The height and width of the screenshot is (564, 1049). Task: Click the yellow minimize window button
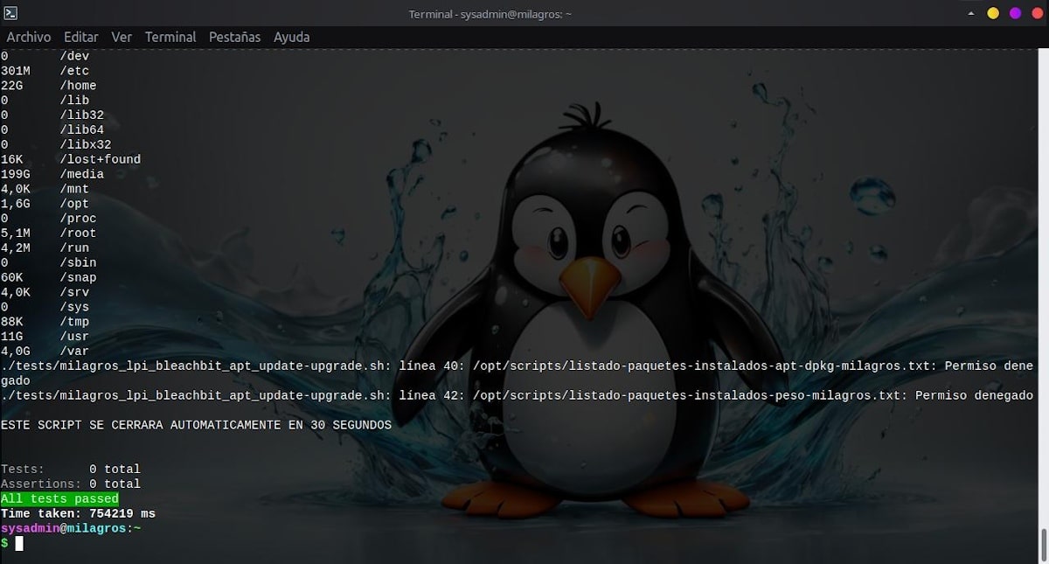(x=993, y=13)
